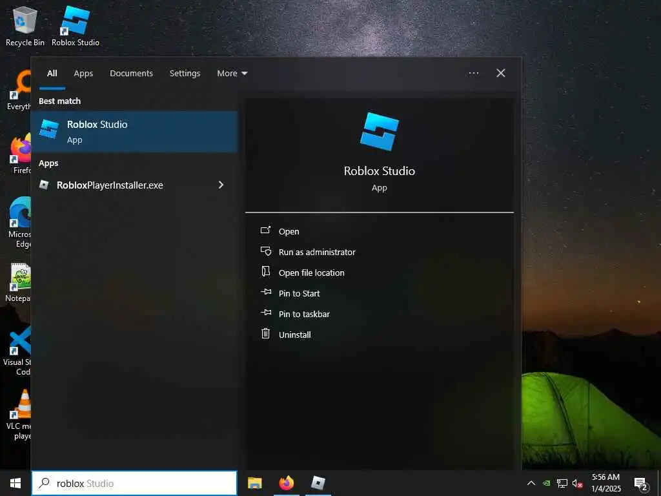Click the search magnifier icon in search box
This screenshot has width=661, height=496.
[44, 483]
